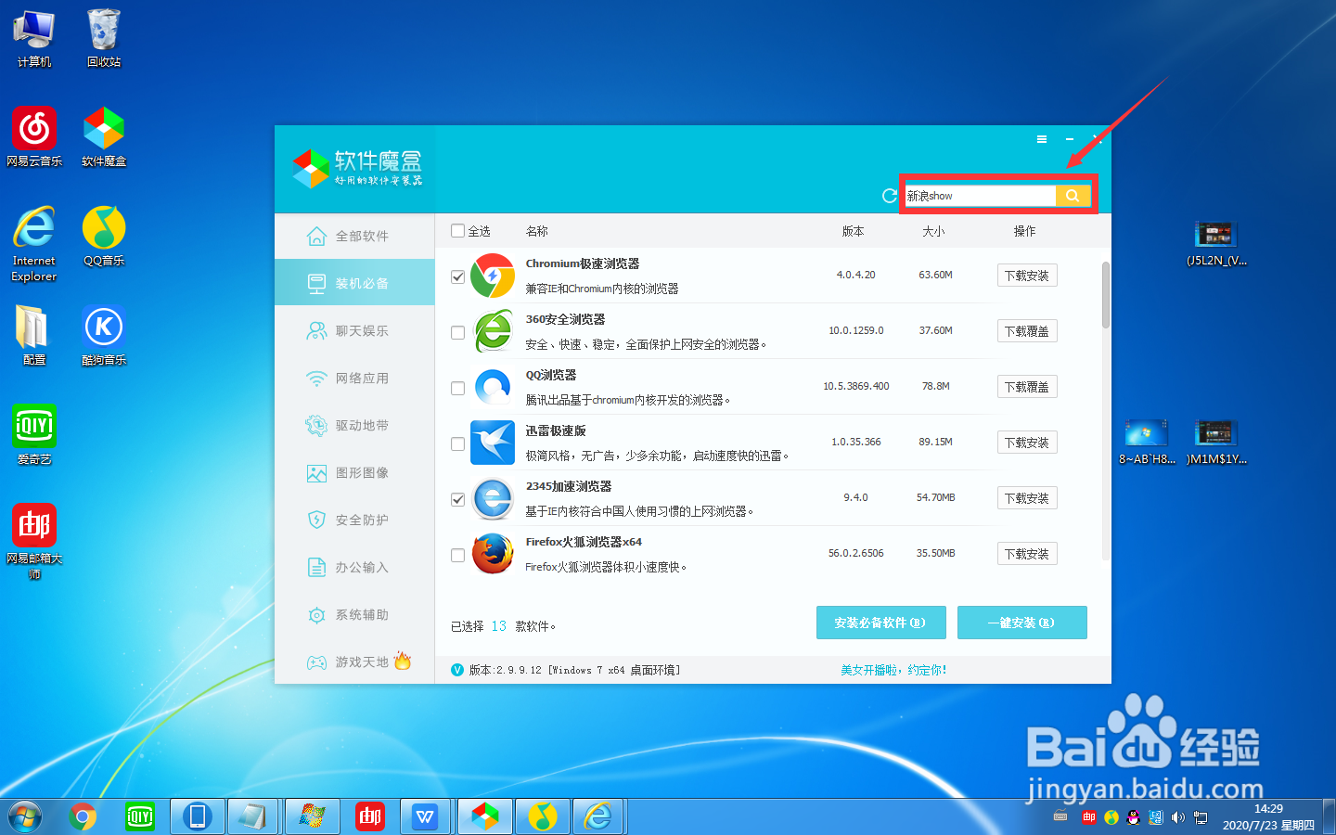Screen dimensions: 1336x835
Task: Uncheck the 2345加速浏览器 checkbox
Action: 457,499
